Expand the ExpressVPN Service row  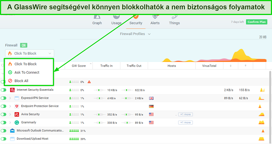[x=10, y=98]
